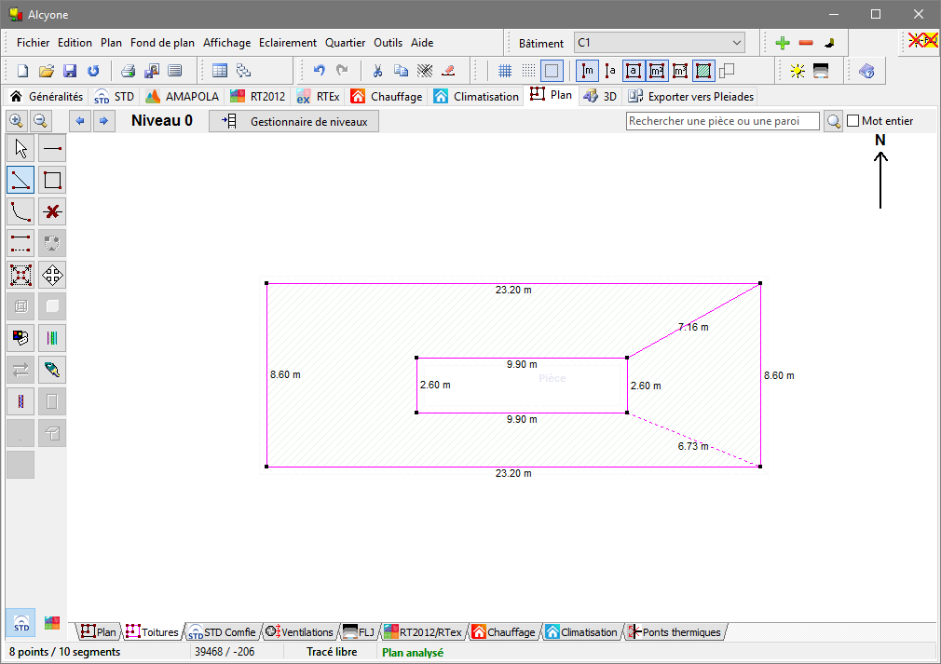The width and height of the screenshot is (941, 664).
Task: Click the undo arrow icon
Action: click(320, 71)
